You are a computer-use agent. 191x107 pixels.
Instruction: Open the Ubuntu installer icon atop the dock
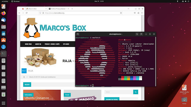coord(3,6)
